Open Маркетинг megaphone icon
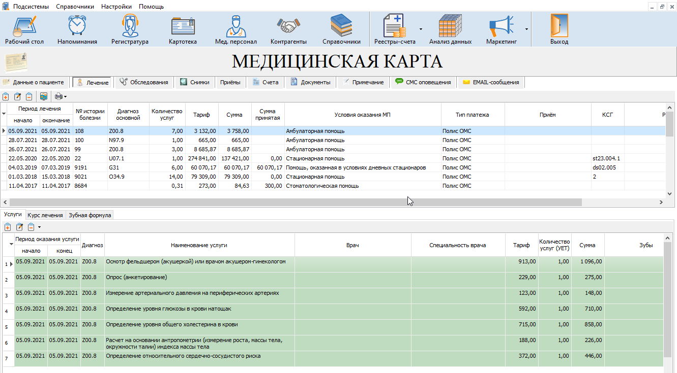The height and width of the screenshot is (373, 677). tap(501, 29)
